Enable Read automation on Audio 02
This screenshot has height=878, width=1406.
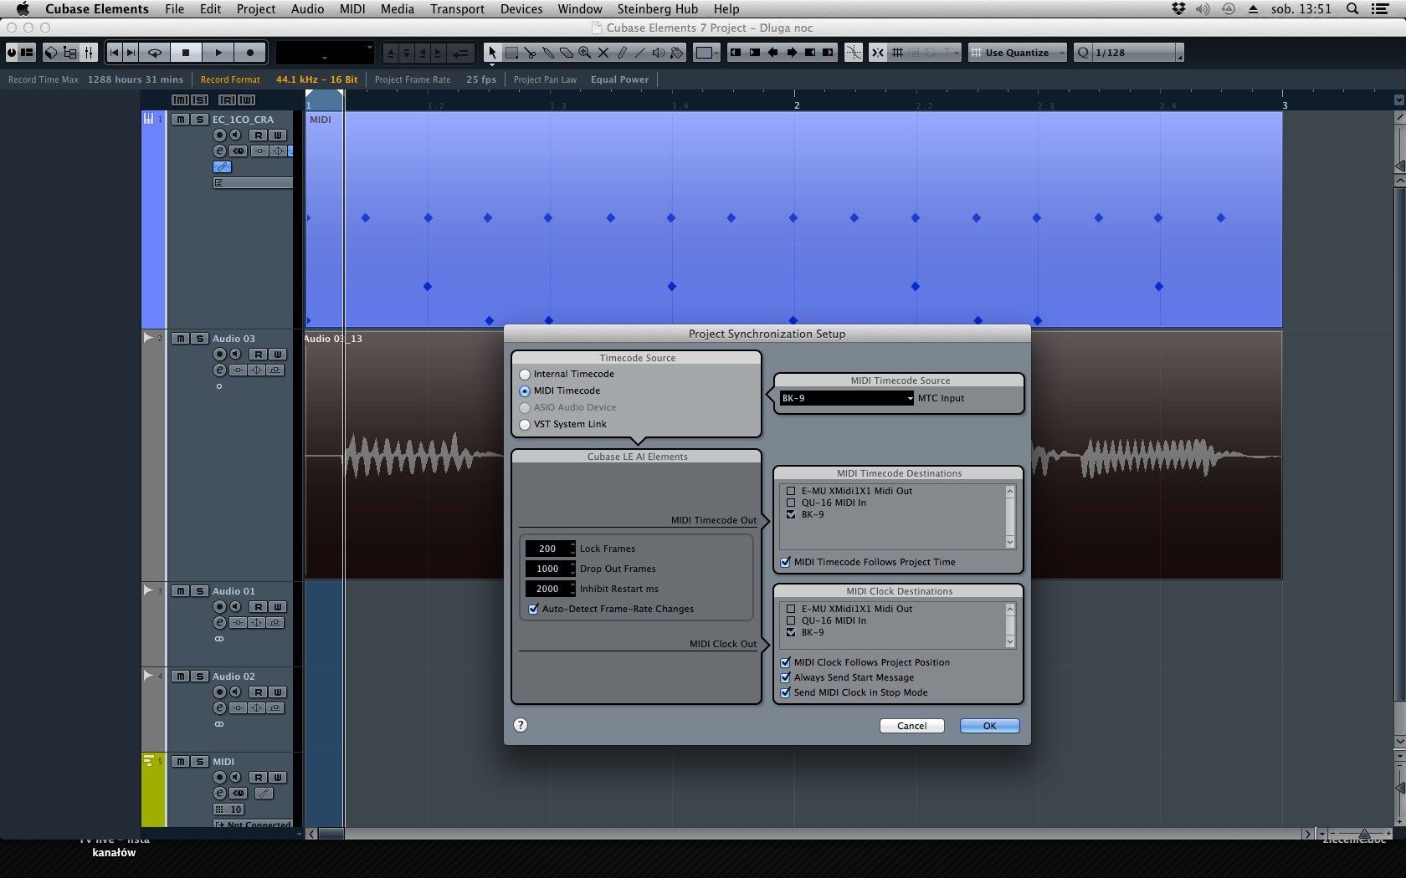tap(259, 692)
